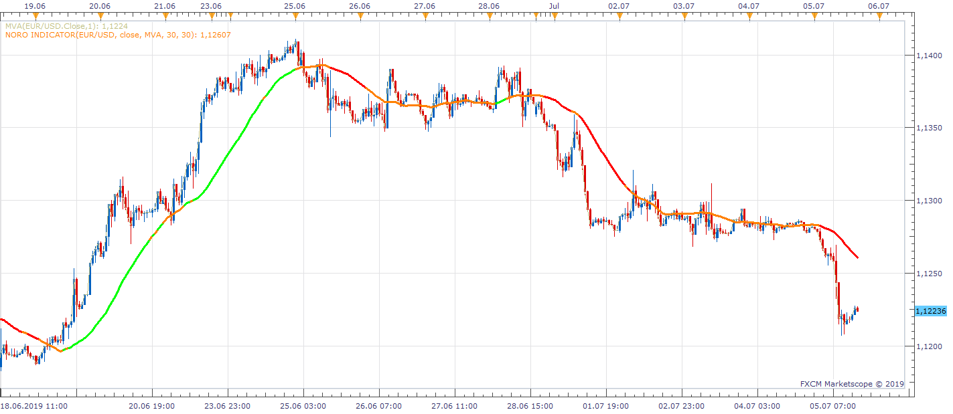Image resolution: width=953 pixels, height=414 pixels.
Task: Click the orange triangle marker under 05.07
Action: pos(814,15)
